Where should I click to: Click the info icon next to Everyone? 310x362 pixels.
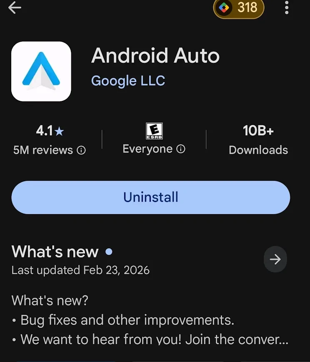point(181,149)
